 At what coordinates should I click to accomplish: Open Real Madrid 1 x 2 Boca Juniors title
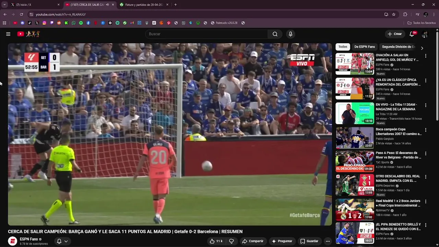click(x=398, y=203)
